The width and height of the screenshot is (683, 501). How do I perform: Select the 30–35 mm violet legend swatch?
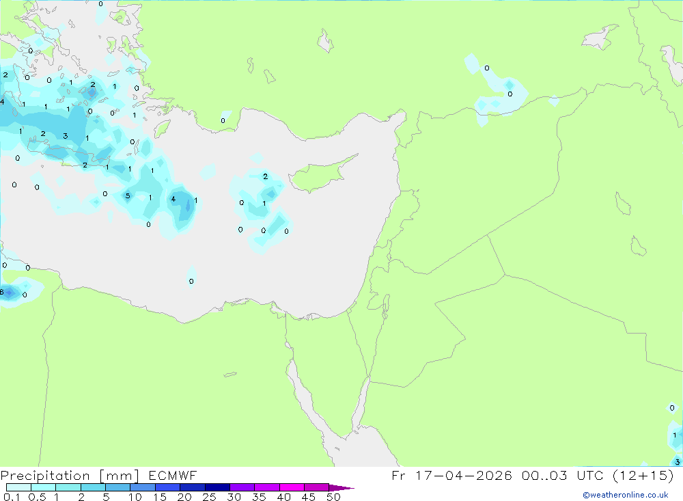point(242,487)
